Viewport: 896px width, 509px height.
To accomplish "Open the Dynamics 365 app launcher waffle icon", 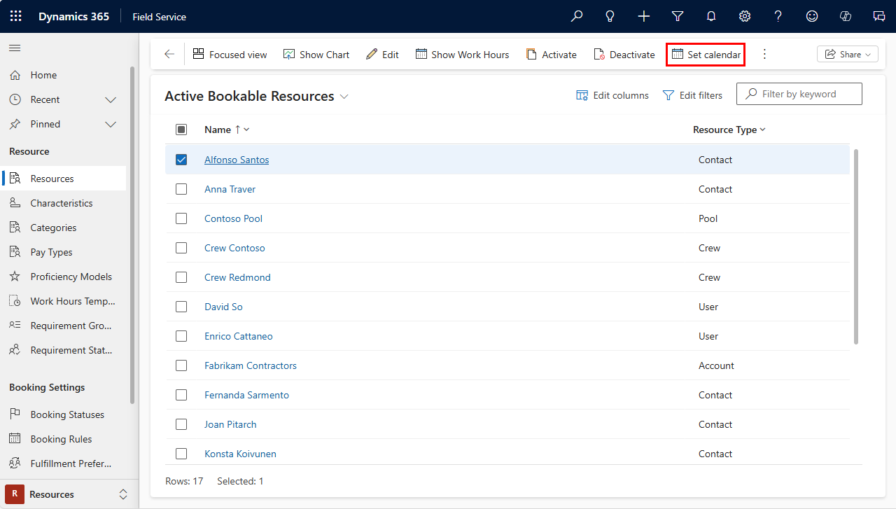I will 15,16.
